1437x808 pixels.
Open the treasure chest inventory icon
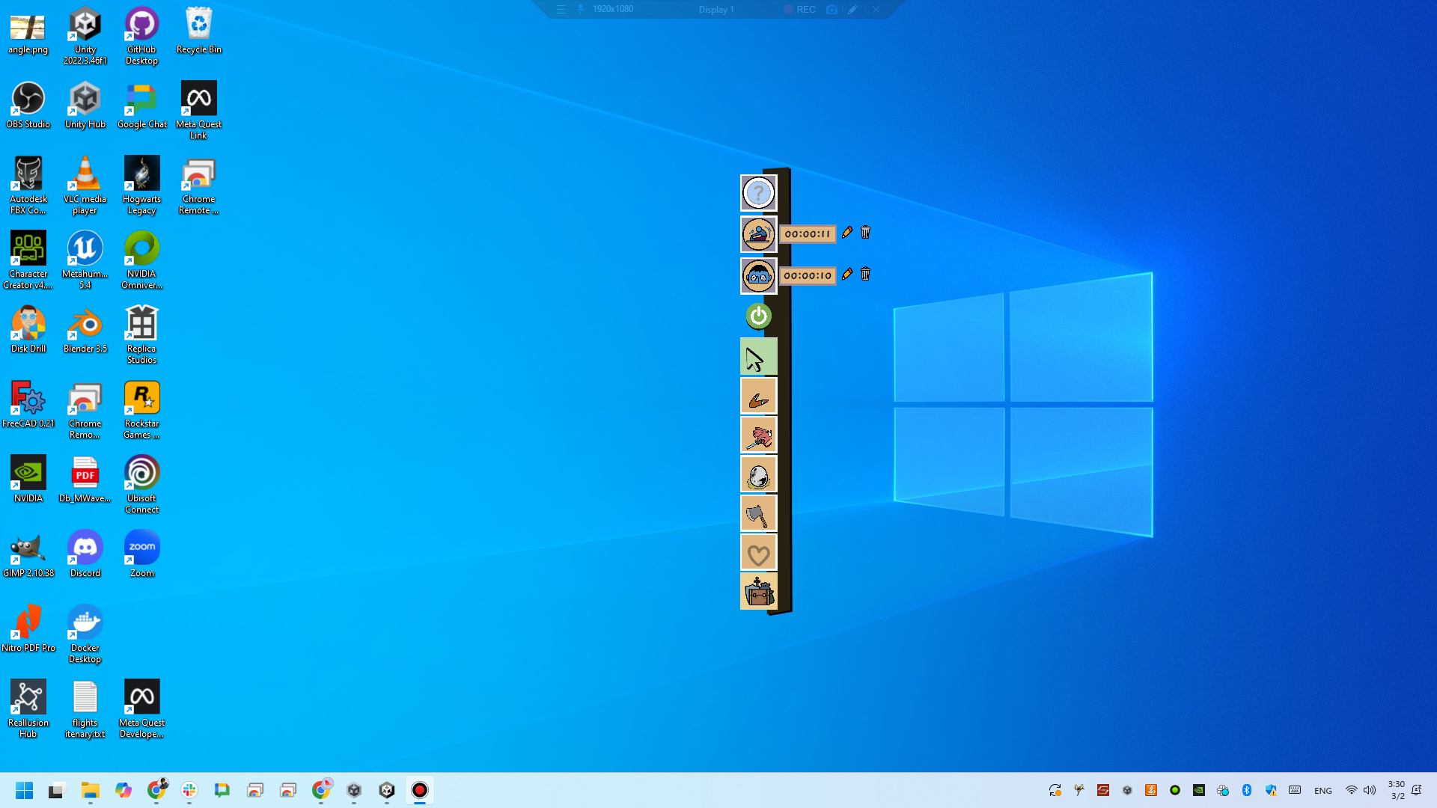(x=758, y=593)
